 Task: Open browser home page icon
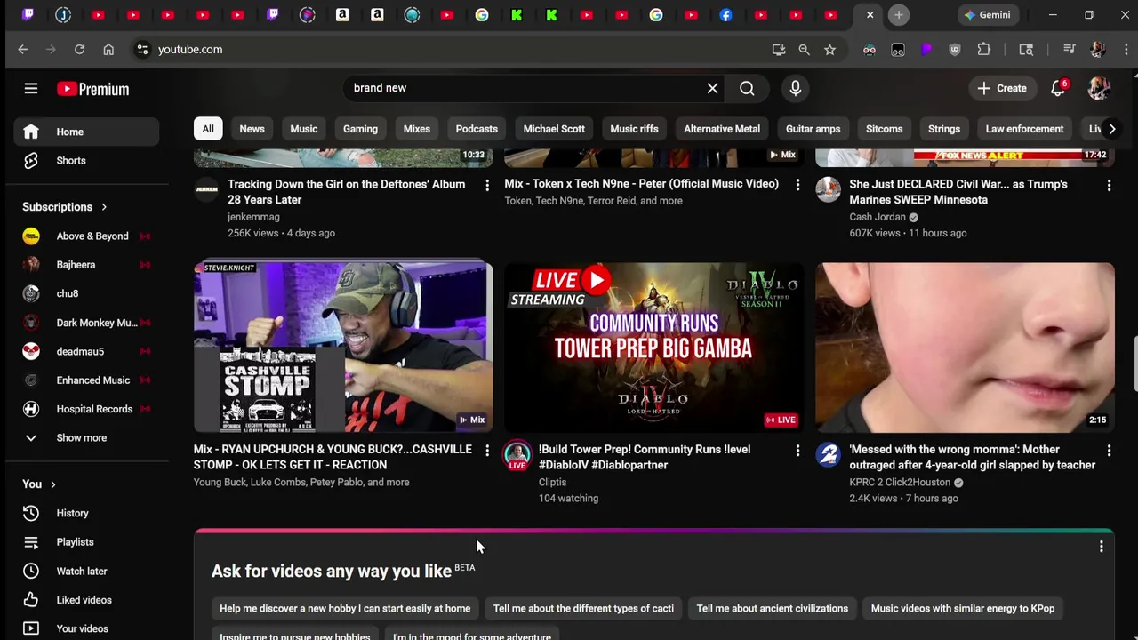[108, 50]
